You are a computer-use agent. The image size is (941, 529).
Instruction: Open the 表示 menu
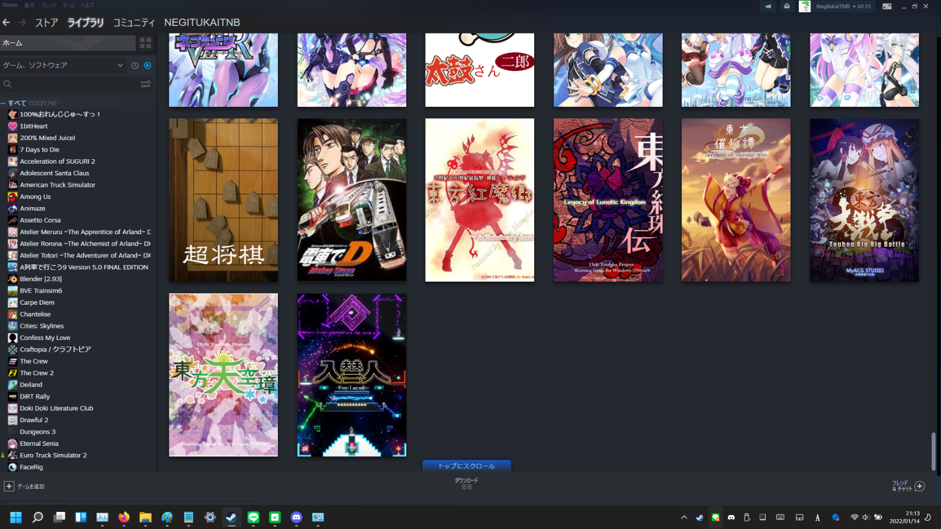(x=29, y=5)
